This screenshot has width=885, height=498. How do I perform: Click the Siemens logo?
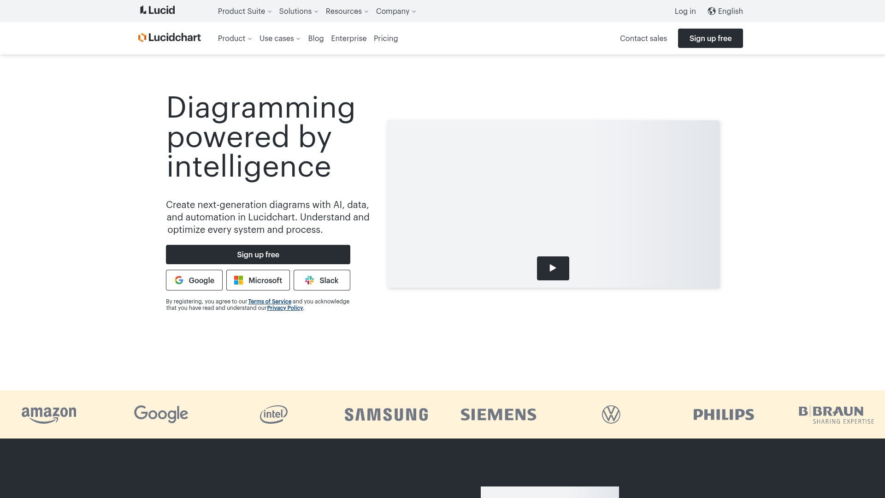tap(498, 415)
